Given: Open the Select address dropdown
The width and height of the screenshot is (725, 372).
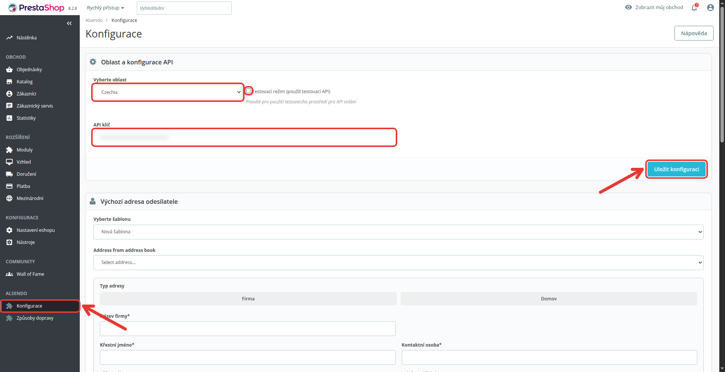Looking at the screenshot, I should pos(398,263).
